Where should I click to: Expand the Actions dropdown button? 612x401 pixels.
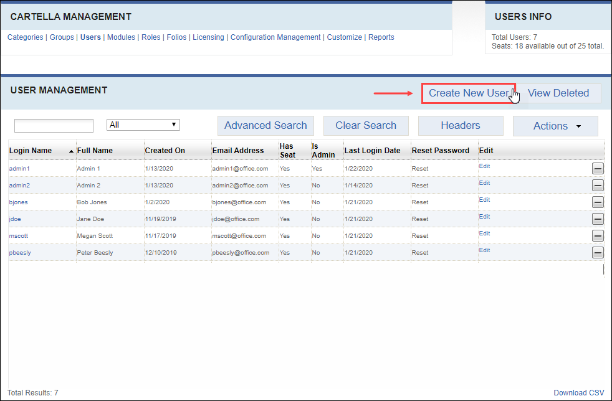tap(555, 126)
